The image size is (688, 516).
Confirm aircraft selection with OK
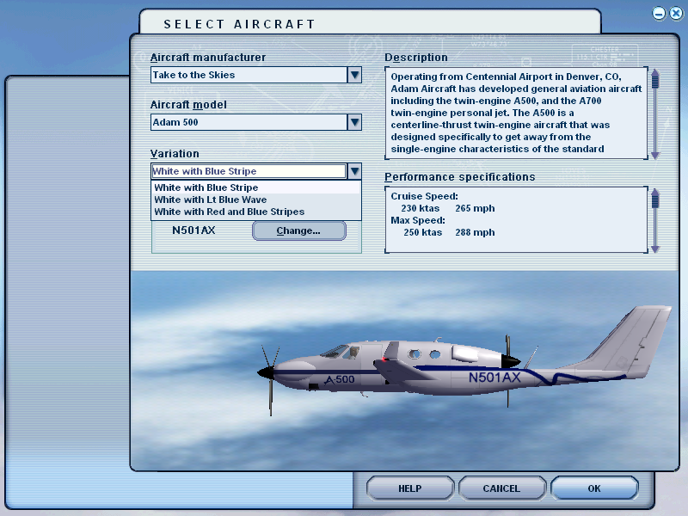[x=594, y=488]
